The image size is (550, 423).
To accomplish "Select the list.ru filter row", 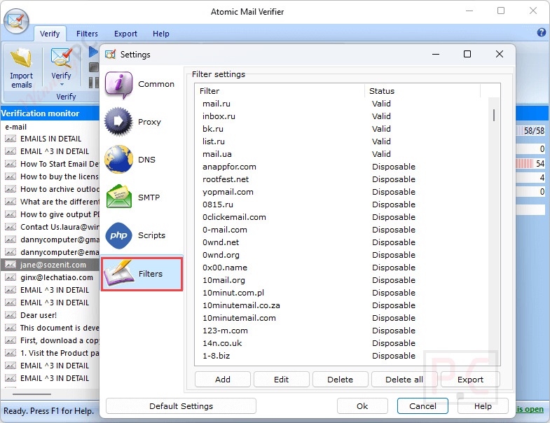I will point(342,141).
